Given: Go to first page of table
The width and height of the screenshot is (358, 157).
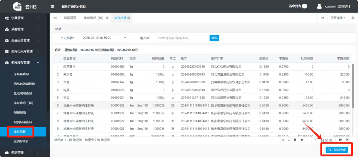Looking at the screenshot, I should click(295, 140).
